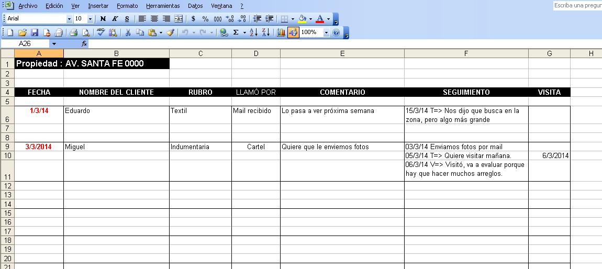The image size is (602, 269).
Task: Select cell containing Miguel
Action: click(116, 147)
